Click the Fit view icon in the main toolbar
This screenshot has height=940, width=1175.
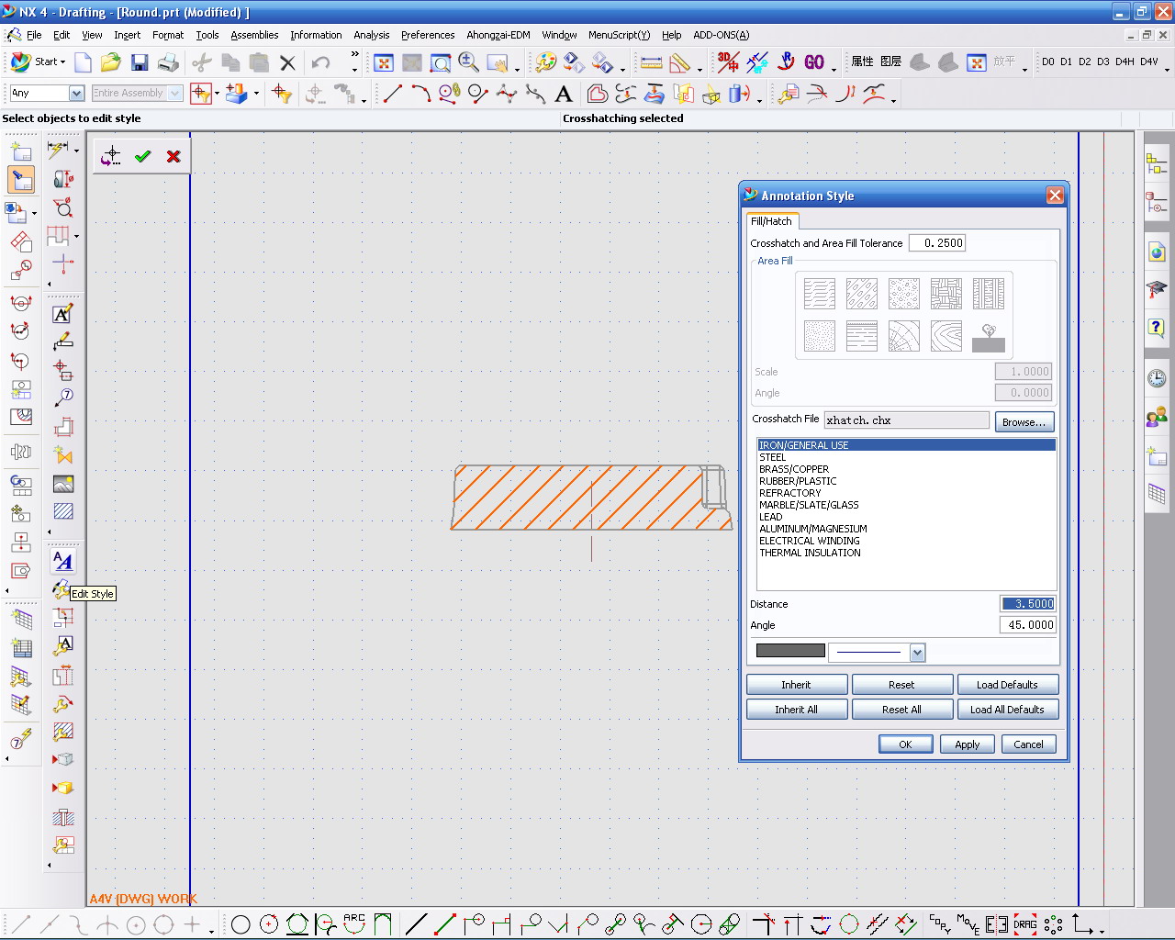pos(384,62)
